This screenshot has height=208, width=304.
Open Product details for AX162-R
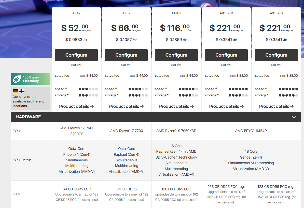point(226,106)
